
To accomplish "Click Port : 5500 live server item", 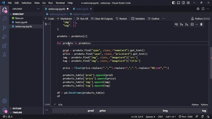I will coord(185,117).
